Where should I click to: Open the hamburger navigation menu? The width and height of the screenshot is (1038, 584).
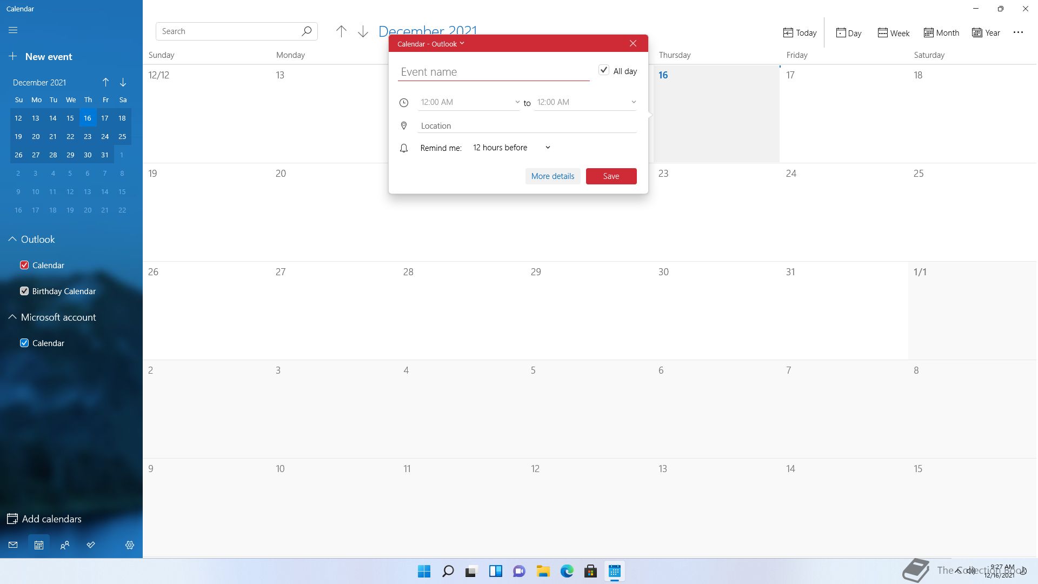point(13,30)
